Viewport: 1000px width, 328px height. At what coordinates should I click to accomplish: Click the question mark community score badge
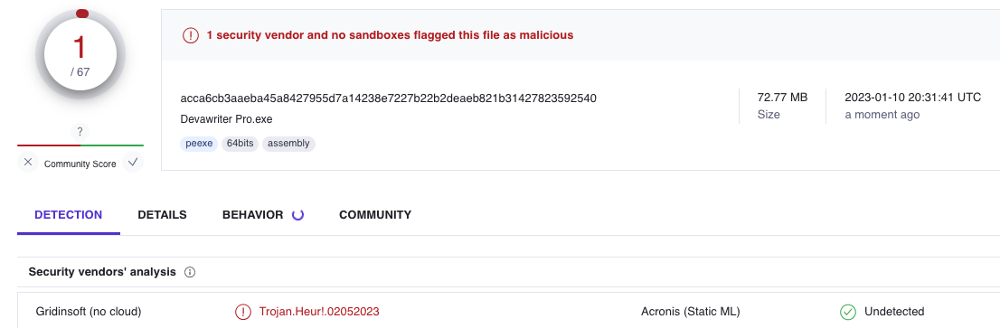80,132
